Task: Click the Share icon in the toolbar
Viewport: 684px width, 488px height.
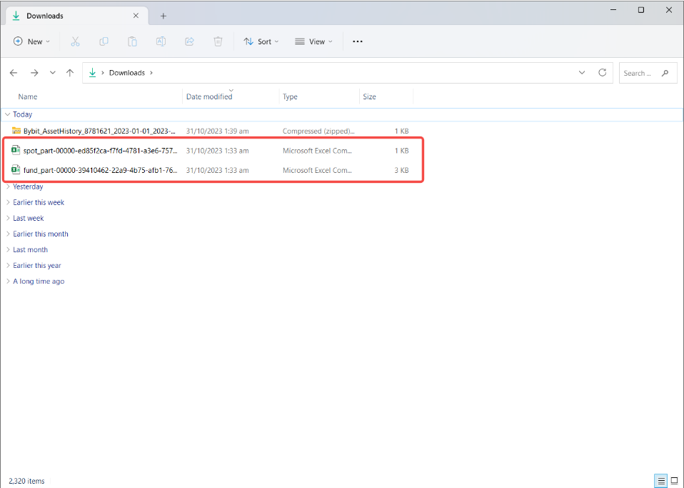Action: click(189, 41)
